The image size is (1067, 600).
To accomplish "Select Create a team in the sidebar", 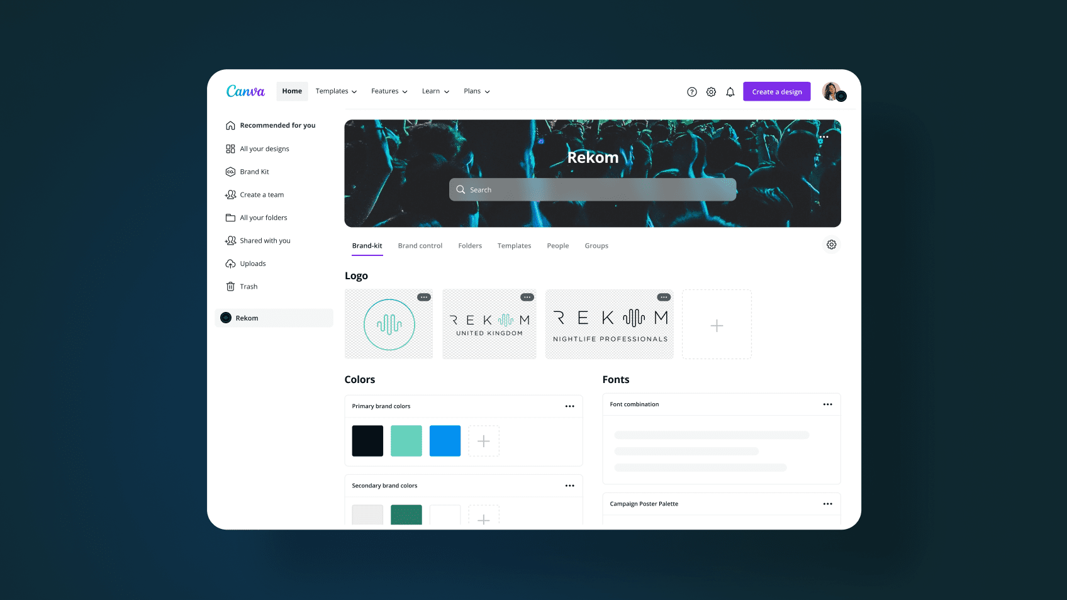I will pyautogui.click(x=261, y=195).
